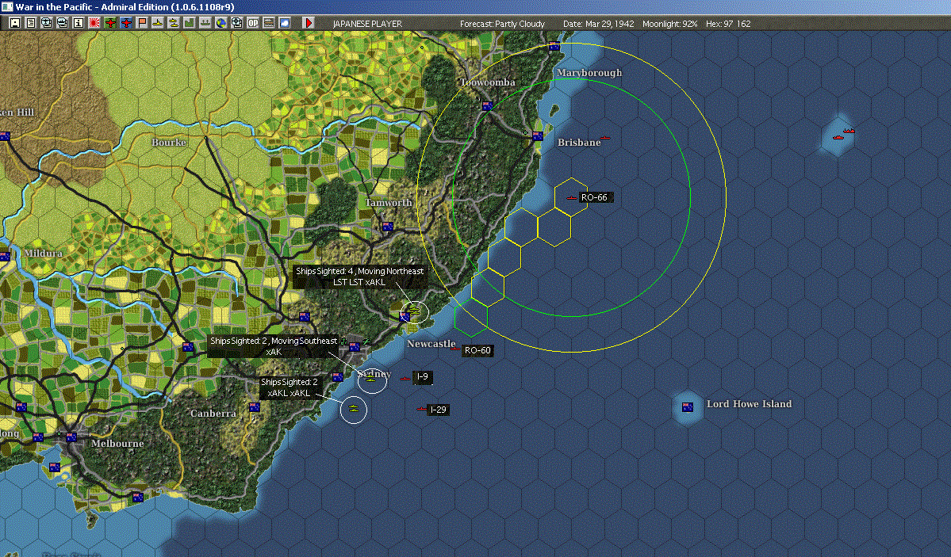Select the RO-66 submarine marker
951x557 pixels.
pyautogui.click(x=571, y=197)
